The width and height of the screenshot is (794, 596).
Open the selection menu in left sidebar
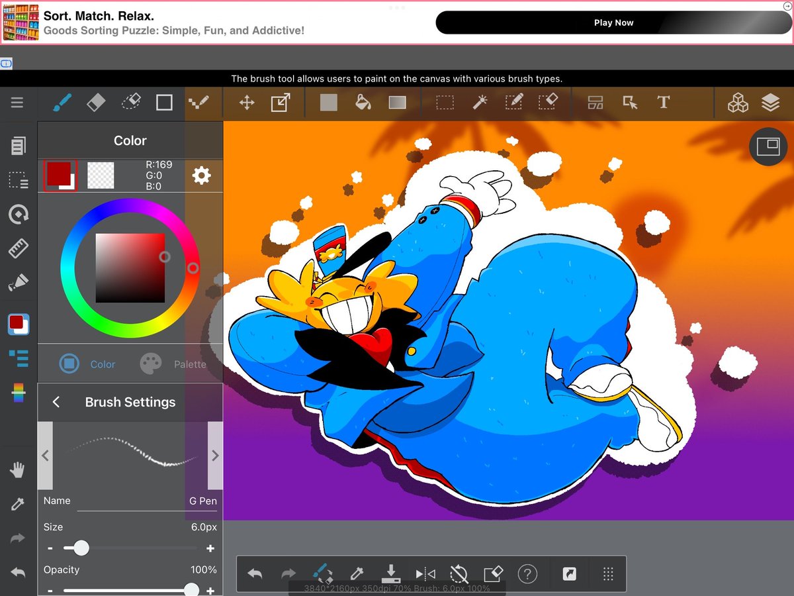[x=19, y=180]
